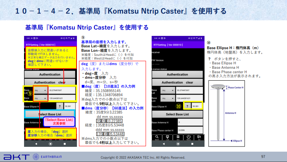Click the AKT logo in footer
The width and height of the screenshot is (287, 162).
[x=17, y=157]
